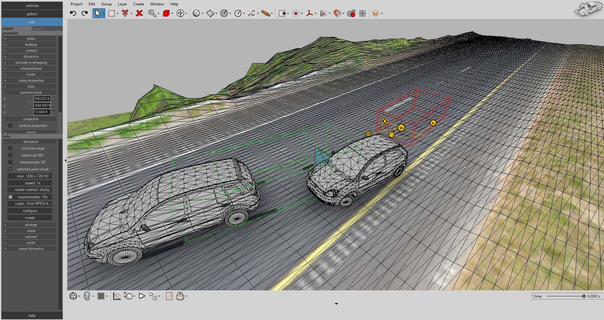604x320 pixels.
Task: Open the graph chart icon
Action: click(x=117, y=296)
